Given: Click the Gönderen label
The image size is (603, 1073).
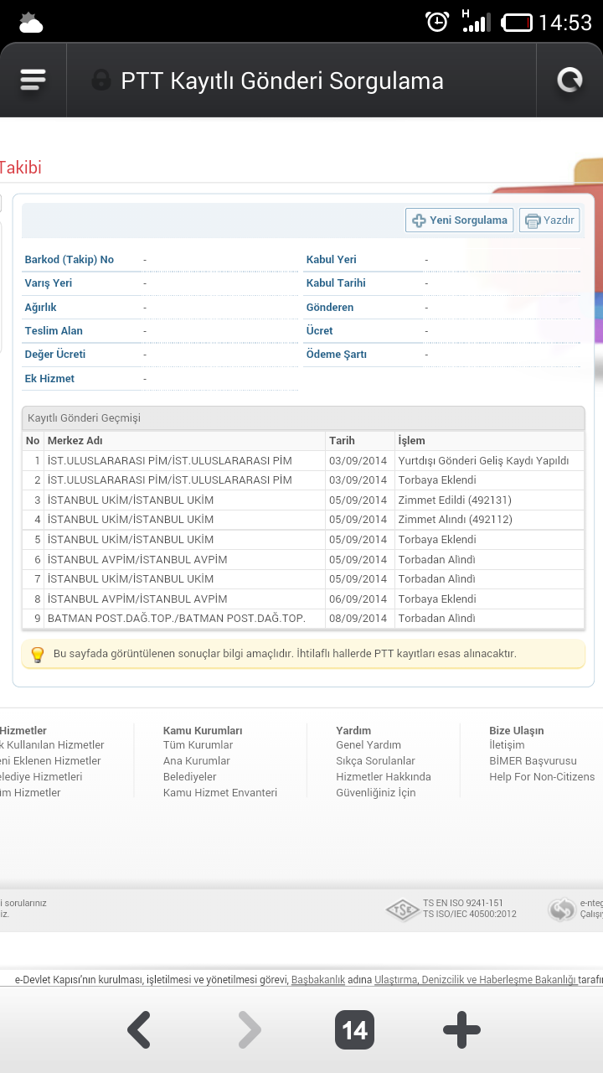Looking at the screenshot, I should pyautogui.click(x=330, y=307).
